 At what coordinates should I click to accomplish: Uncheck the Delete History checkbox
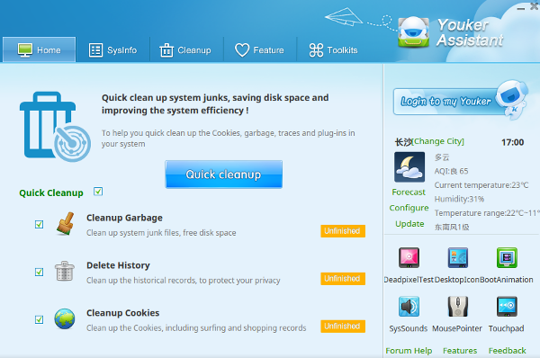[x=40, y=272]
